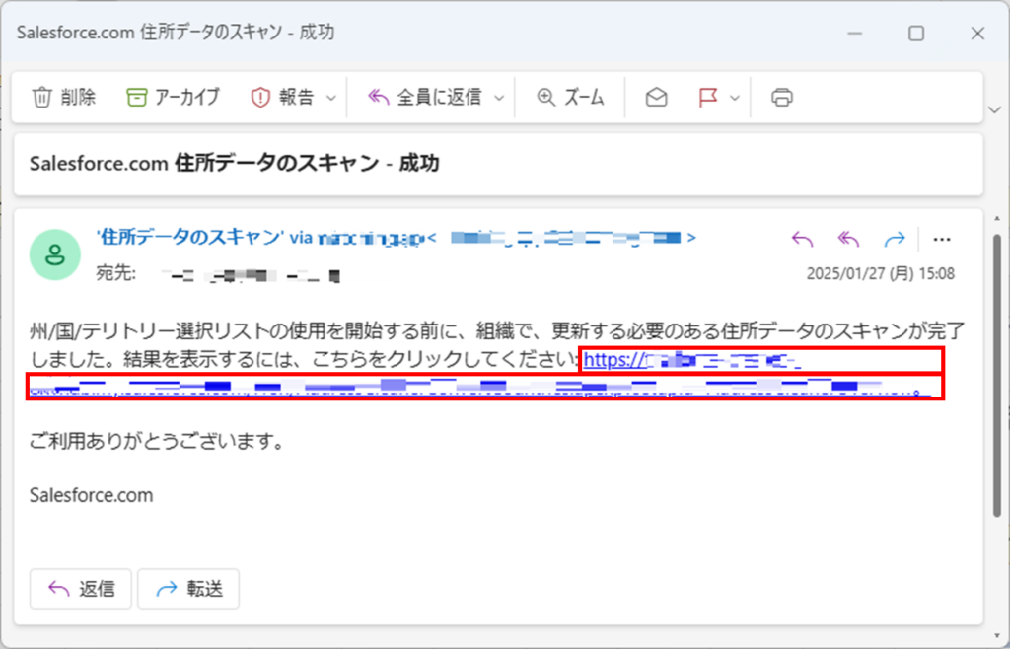Open the 全員に返信 dropdown arrow
This screenshot has height=649, width=1010.
tap(499, 98)
